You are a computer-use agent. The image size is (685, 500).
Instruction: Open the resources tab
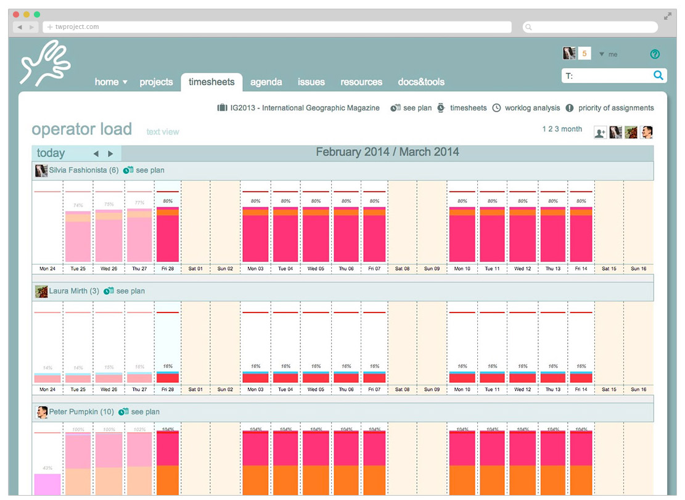tap(361, 82)
